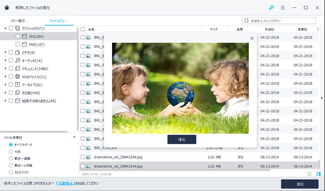
Task: Select the ファイルビュー tab
Action: tap(56, 21)
